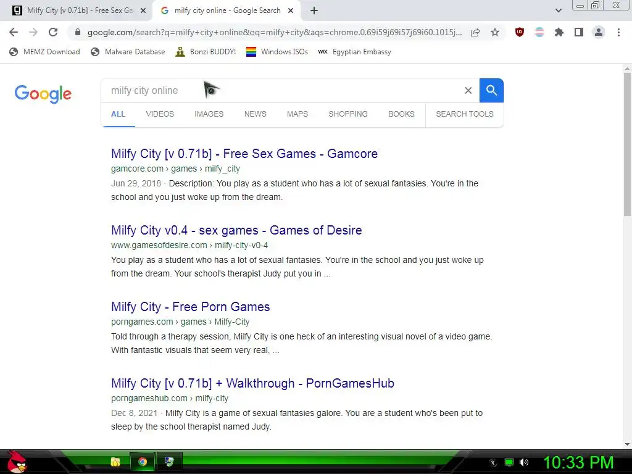Click the porngames.com › games breadcrumb URL
Screen dimensions: 632x474
tap(180, 322)
